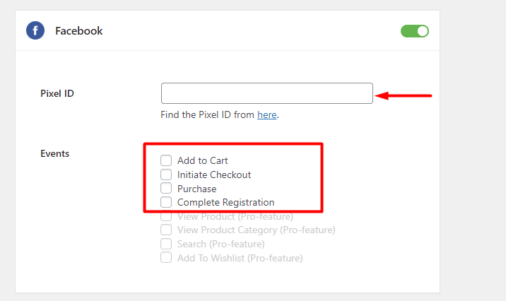Viewport: 506px width, 301px height.
Task: Click the Facebook heading text
Action: pos(78,31)
